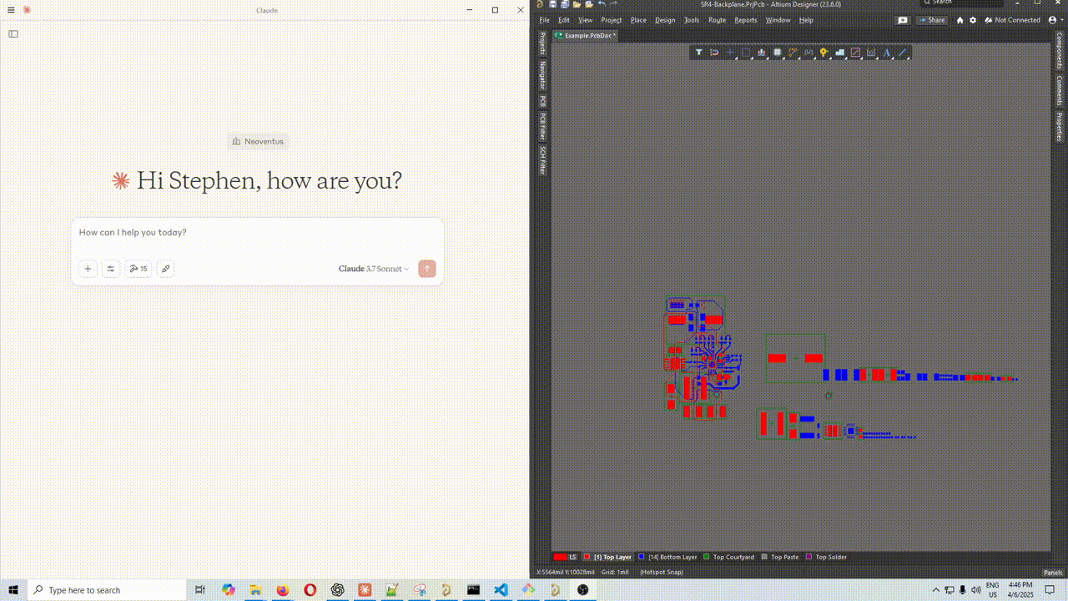Open Claude hamburger menu
The width and height of the screenshot is (1068, 601).
pos(11,10)
